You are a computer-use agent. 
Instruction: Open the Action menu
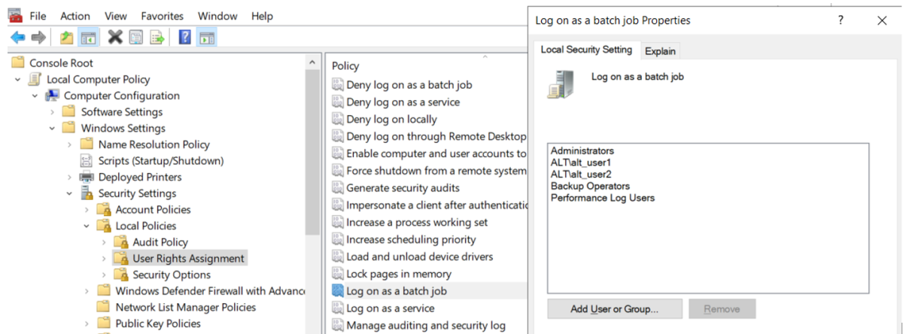(75, 16)
